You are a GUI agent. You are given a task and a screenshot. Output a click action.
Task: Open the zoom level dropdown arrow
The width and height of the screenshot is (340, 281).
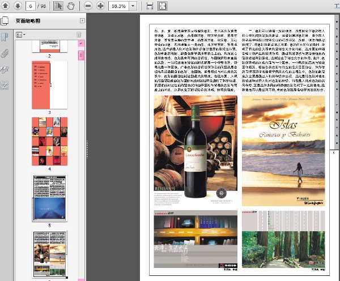(x=133, y=6)
